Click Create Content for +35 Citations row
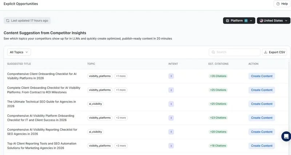 (x=262, y=76)
